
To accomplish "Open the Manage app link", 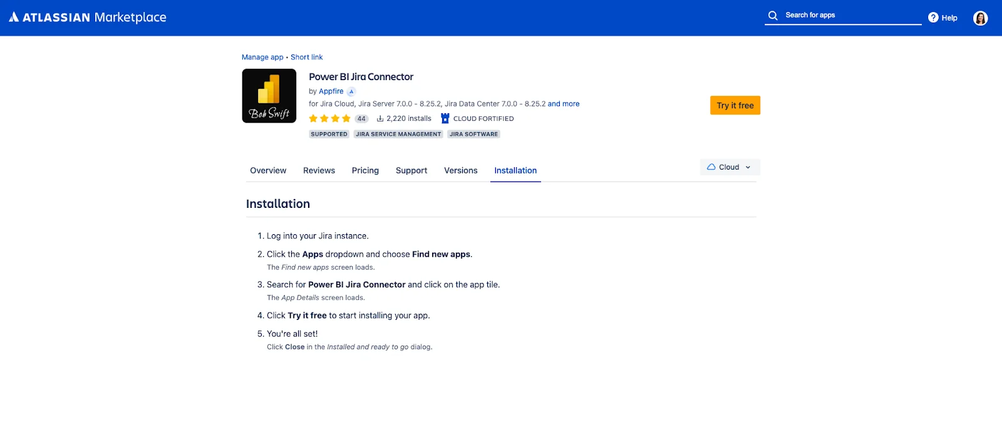I will (x=262, y=57).
